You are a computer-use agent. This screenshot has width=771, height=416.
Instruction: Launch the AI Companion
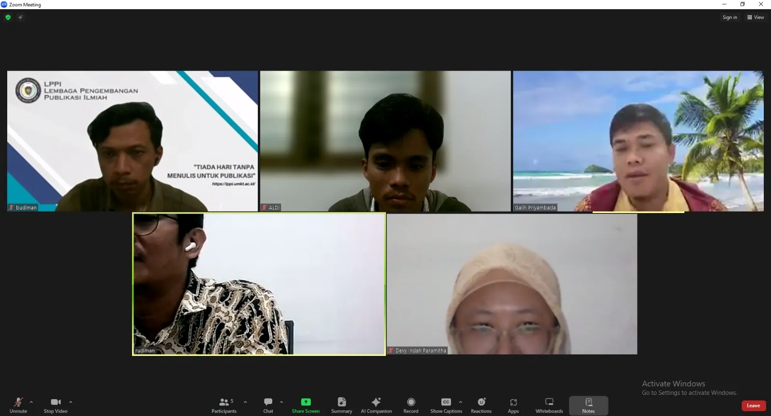(376, 405)
